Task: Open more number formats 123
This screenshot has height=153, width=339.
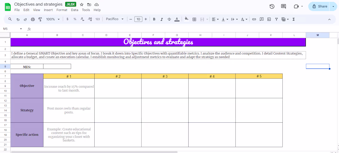Action: (98, 19)
